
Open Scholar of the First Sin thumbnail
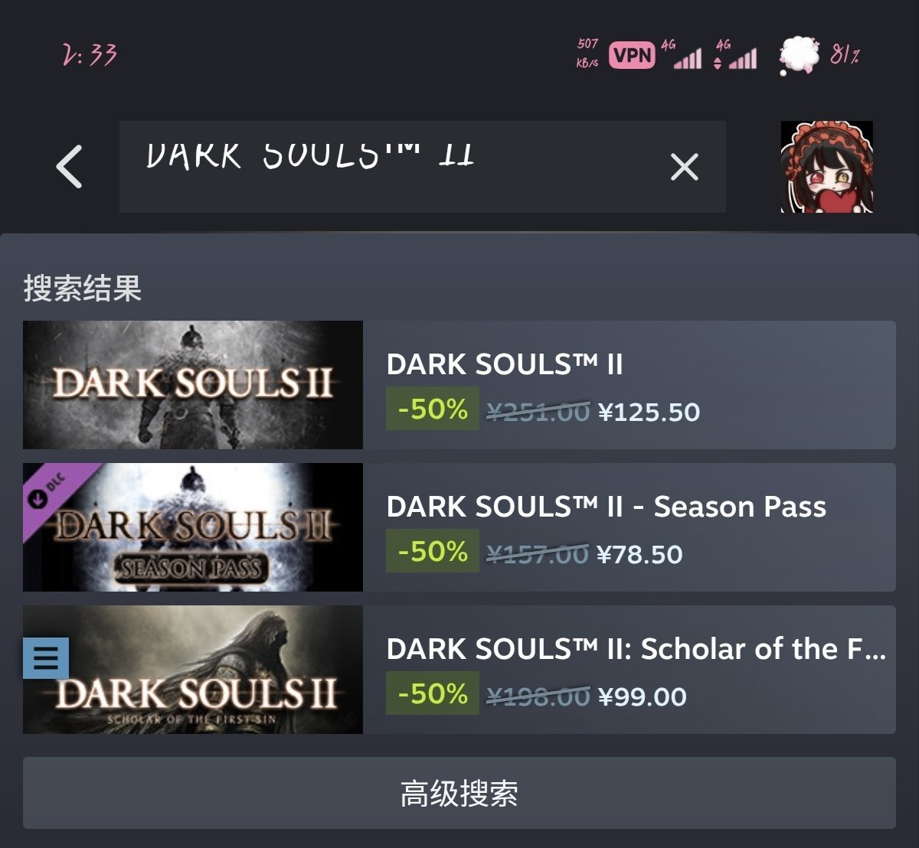pos(193,670)
